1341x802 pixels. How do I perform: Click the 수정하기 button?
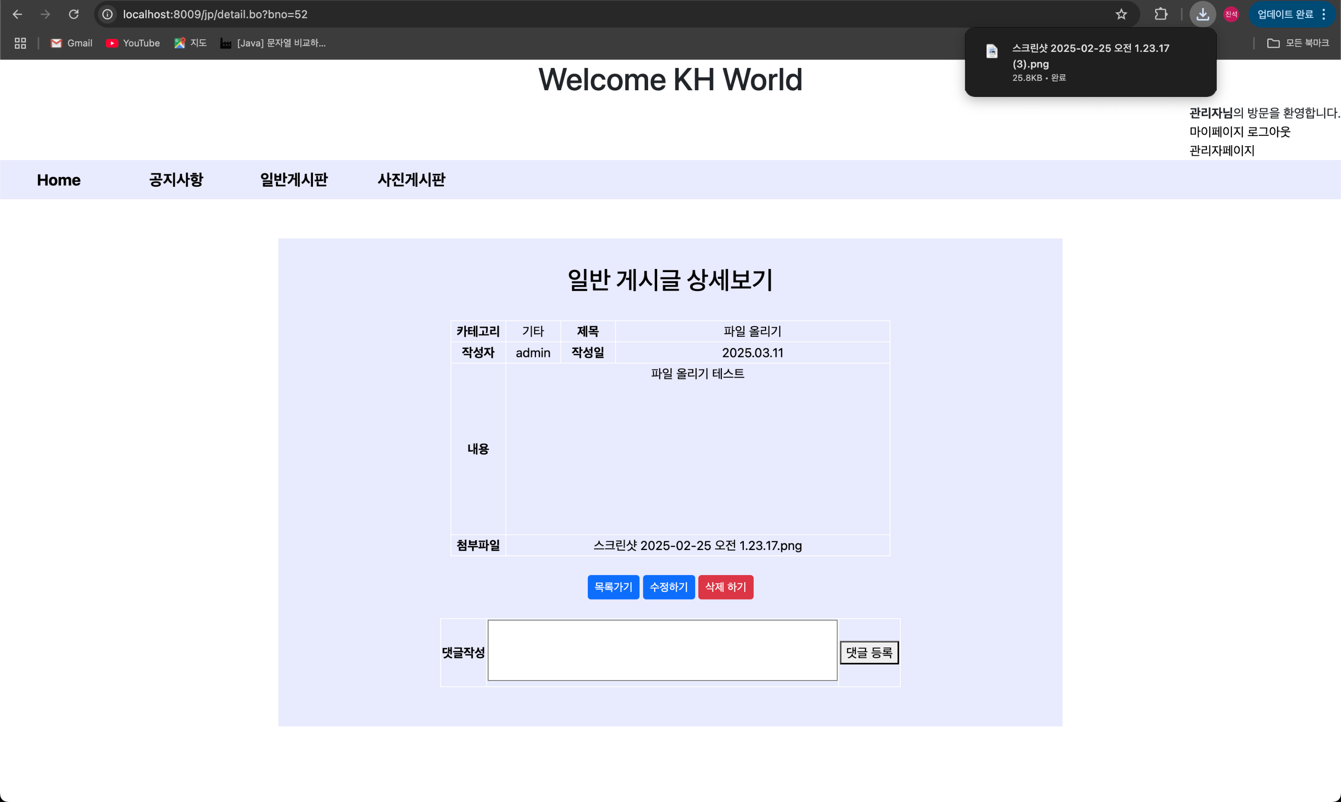coord(669,588)
